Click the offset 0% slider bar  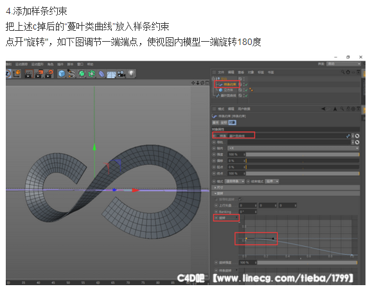[303, 161]
